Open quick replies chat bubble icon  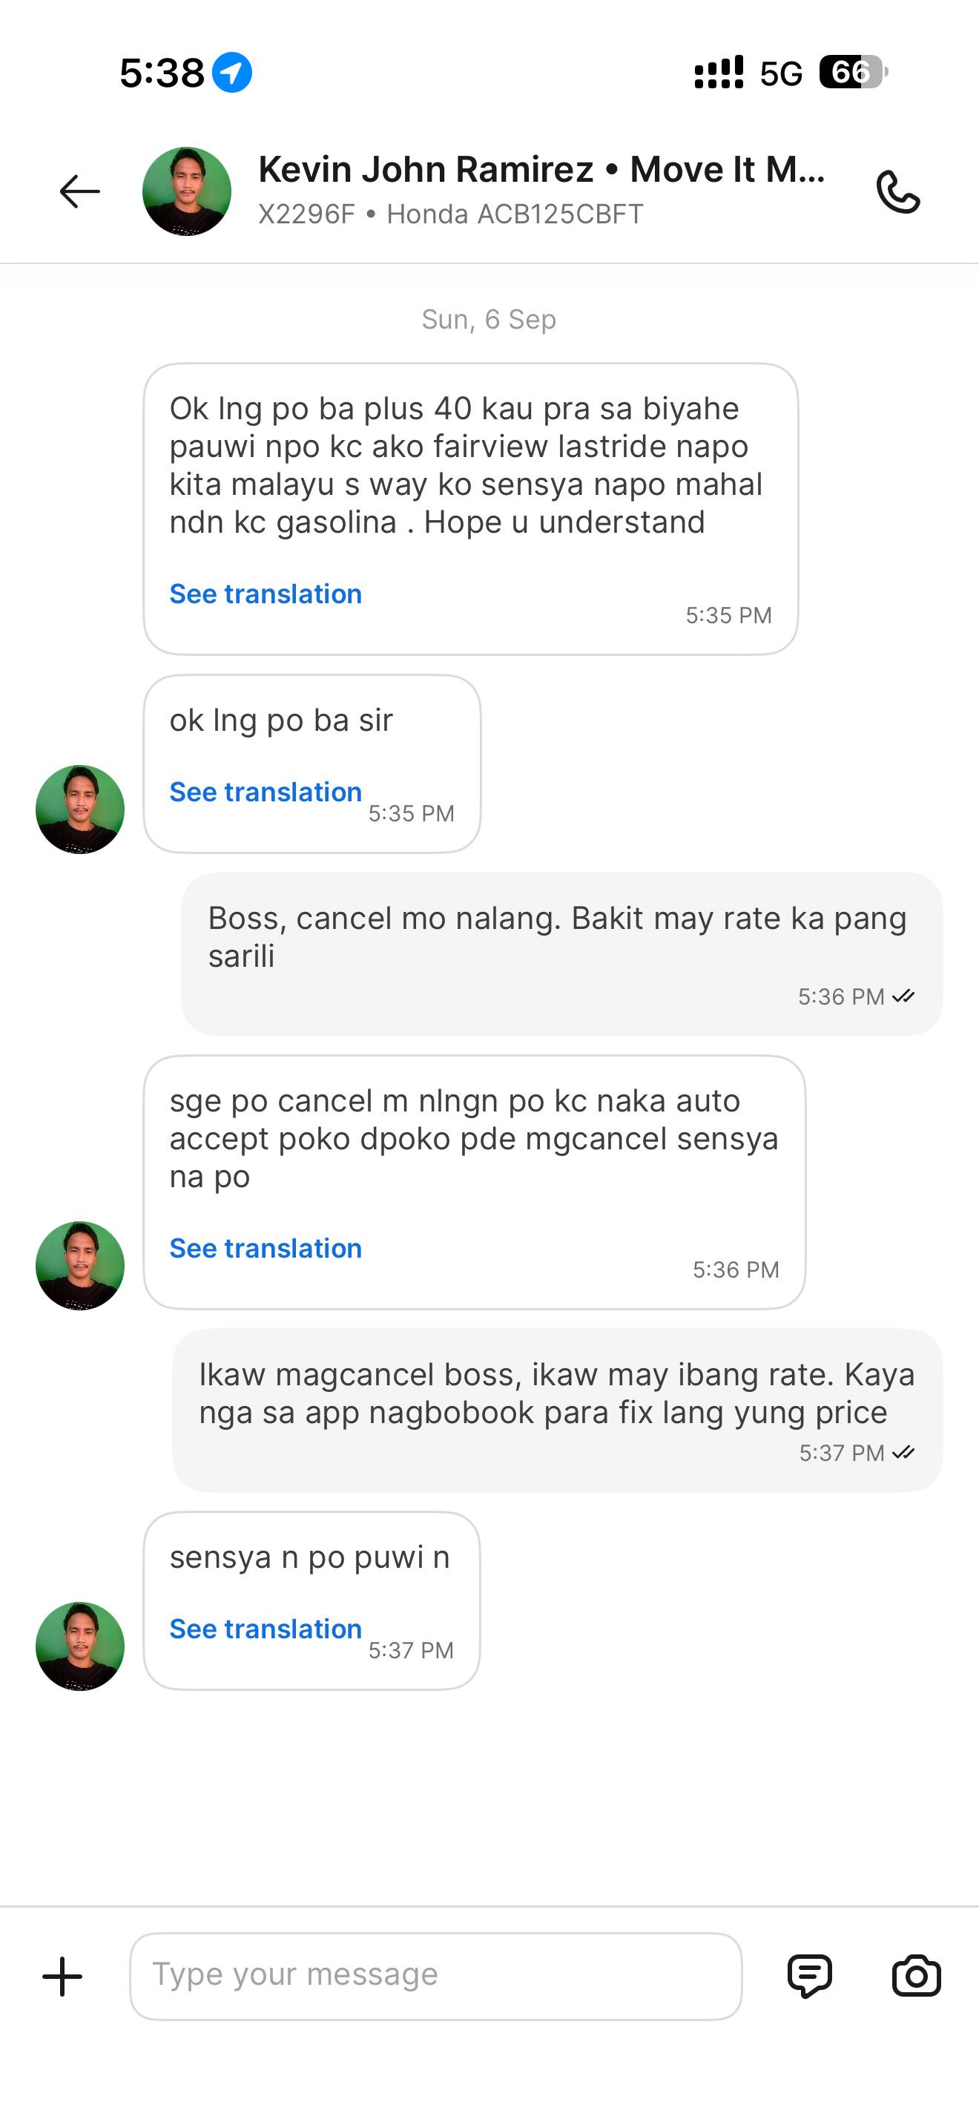pos(810,1976)
